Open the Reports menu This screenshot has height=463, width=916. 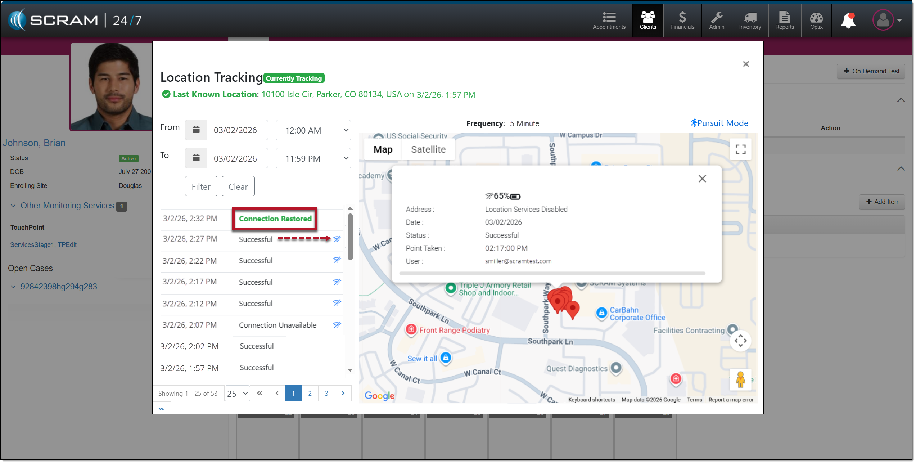[785, 21]
